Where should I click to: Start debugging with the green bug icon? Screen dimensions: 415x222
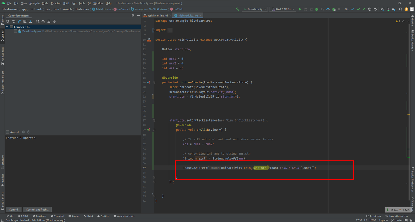pos(317,9)
